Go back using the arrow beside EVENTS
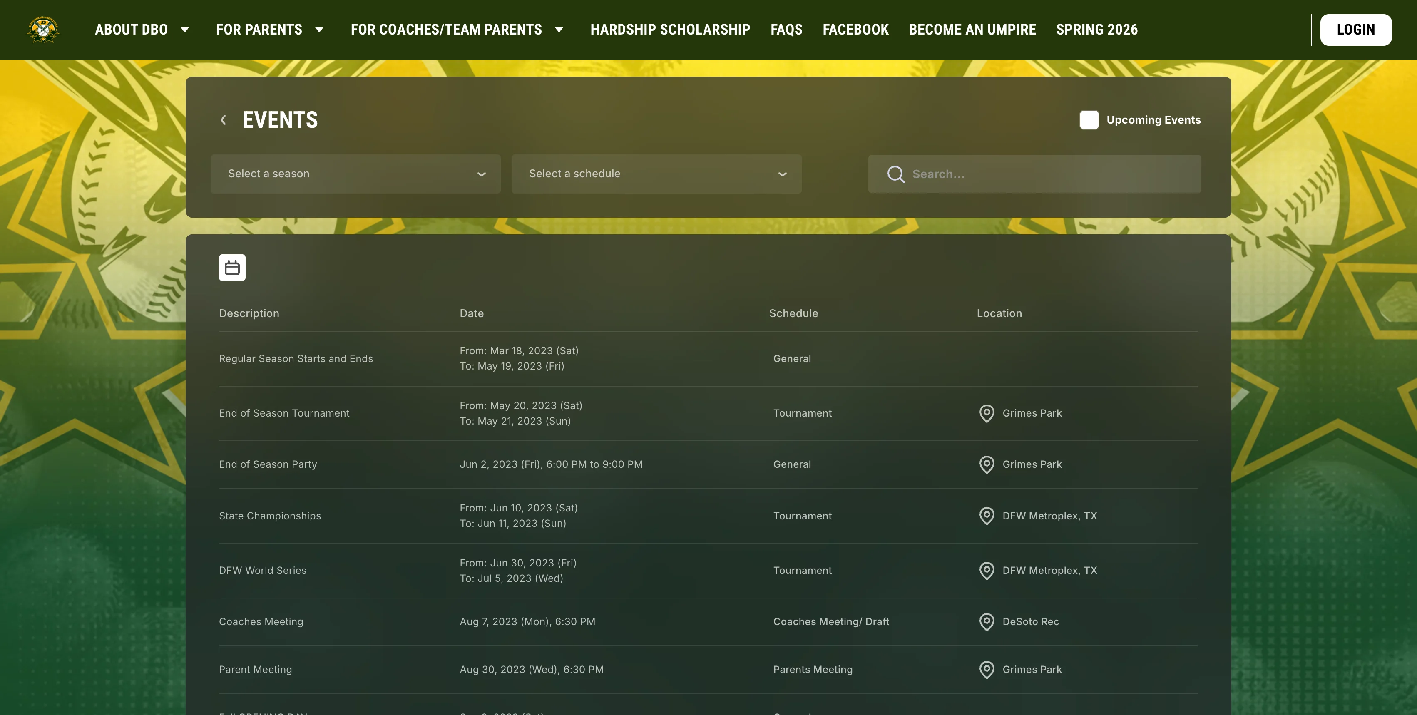Image resolution: width=1417 pixels, height=715 pixels. click(223, 120)
